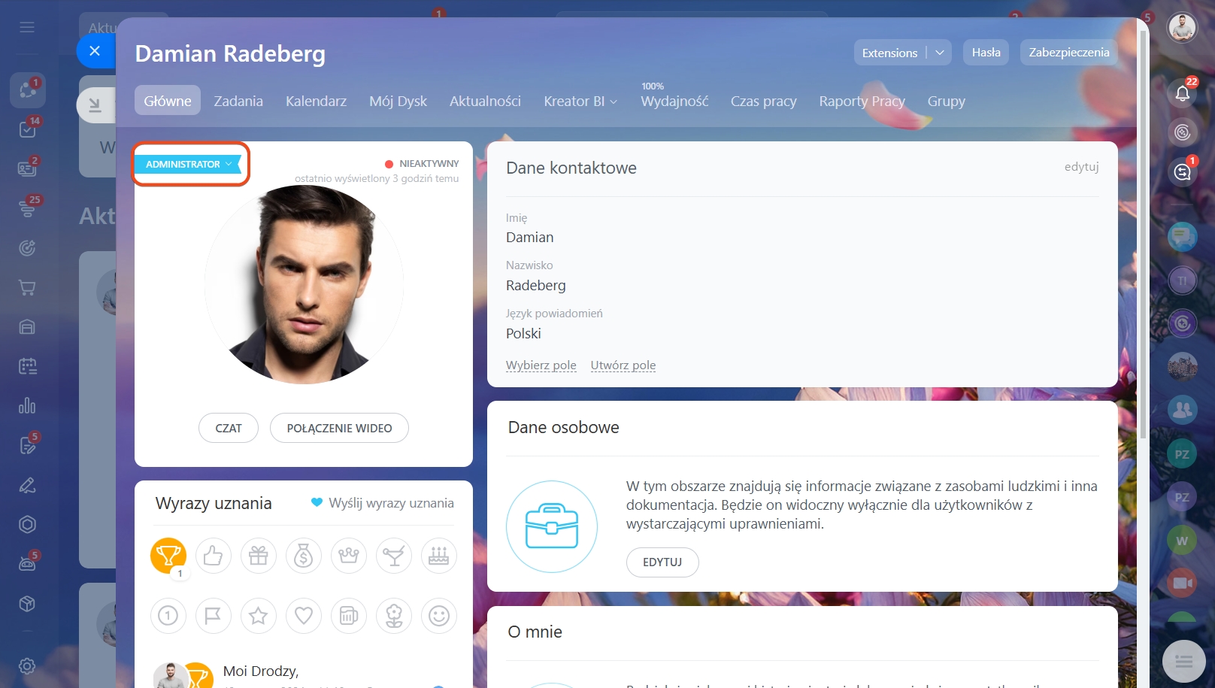This screenshot has width=1215, height=688.
Task: Open the hexagon icon in left sidebar
Action: pos(27,525)
